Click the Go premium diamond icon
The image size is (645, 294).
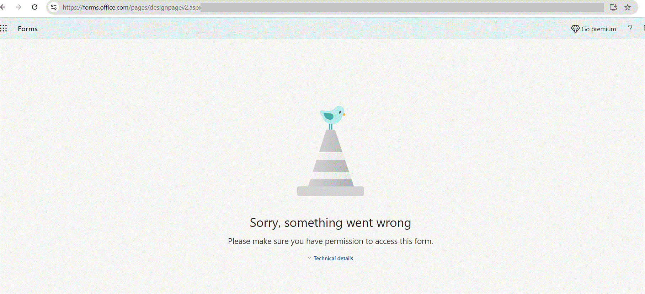pyautogui.click(x=575, y=29)
